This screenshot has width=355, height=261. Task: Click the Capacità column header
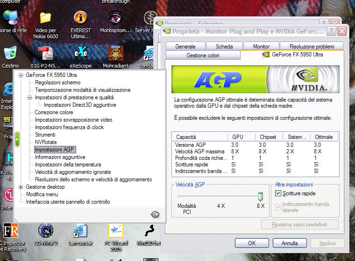(200, 137)
